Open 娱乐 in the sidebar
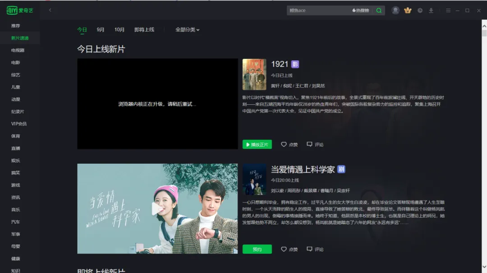 coord(15,161)
